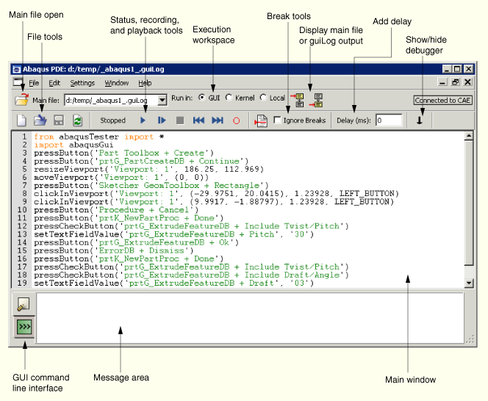Open the Settings menu

coord(82,83)
